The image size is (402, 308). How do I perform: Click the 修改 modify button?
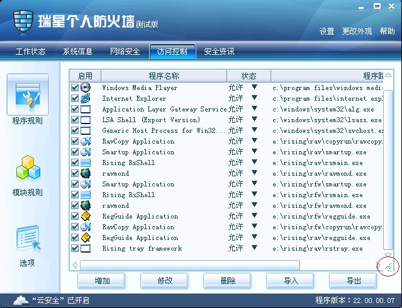(164, 281)
